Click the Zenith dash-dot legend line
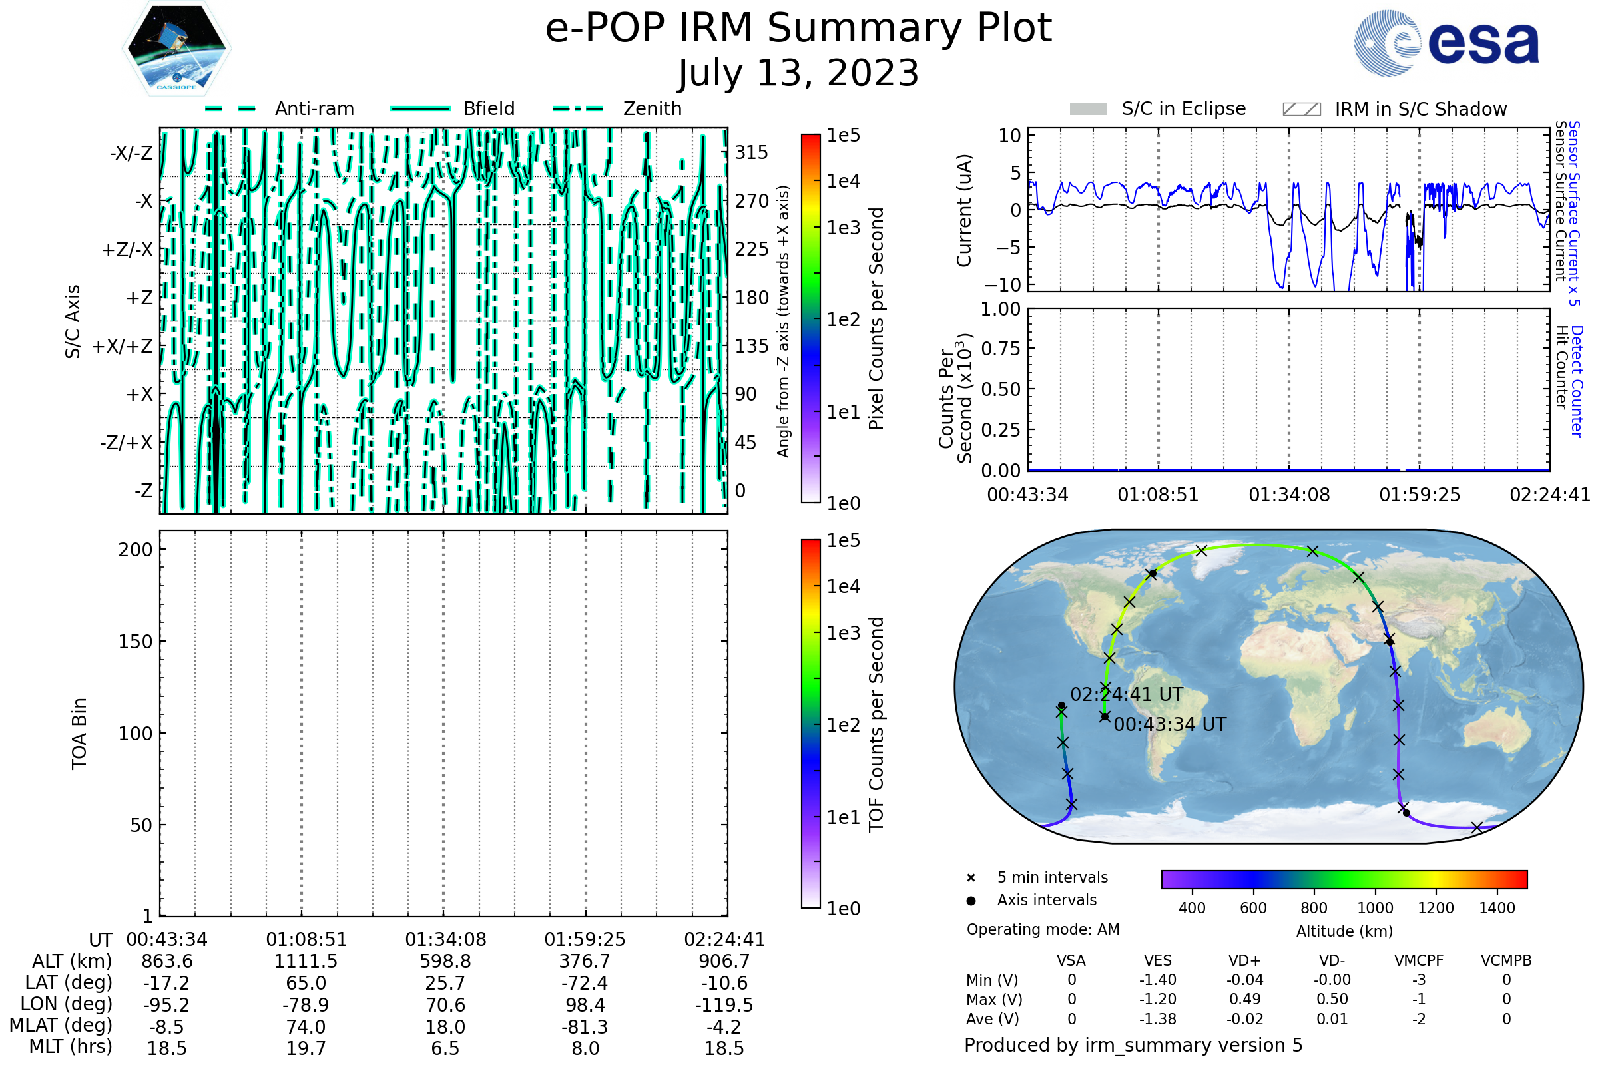Viewport: 1598px width, 1065px height. pos(578,108)
